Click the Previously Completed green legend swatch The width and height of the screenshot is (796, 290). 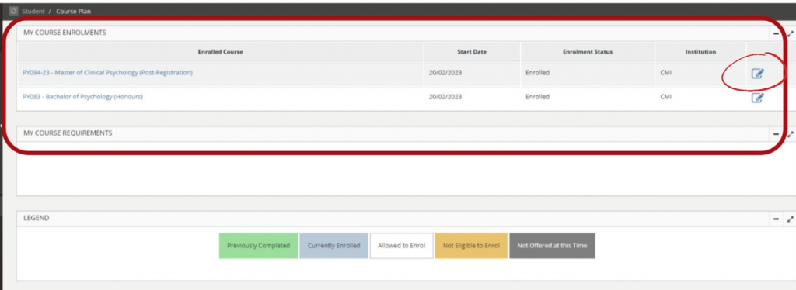[x=258, y=246]
